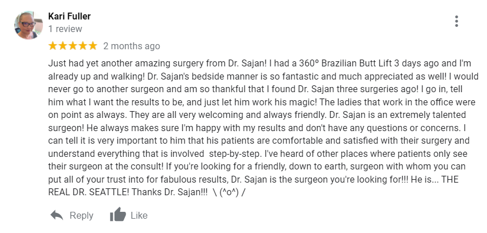The width and height of the screenshot is (487, 233).
Task: Click the Reply text label
Action: 81,215
